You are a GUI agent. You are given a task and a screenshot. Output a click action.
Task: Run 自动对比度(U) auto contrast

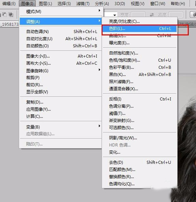[x=61, y=39]
